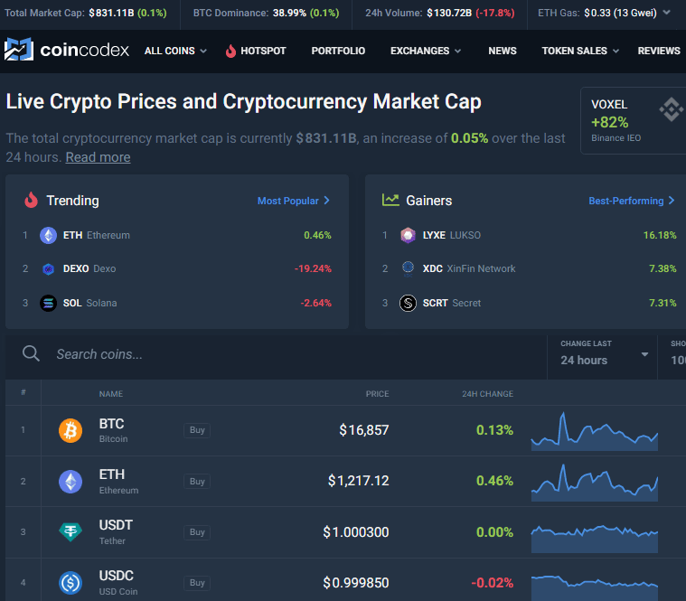Open the Token Sales dropdown menu
This screenshot has height=601, width=686.
[580, 51]
